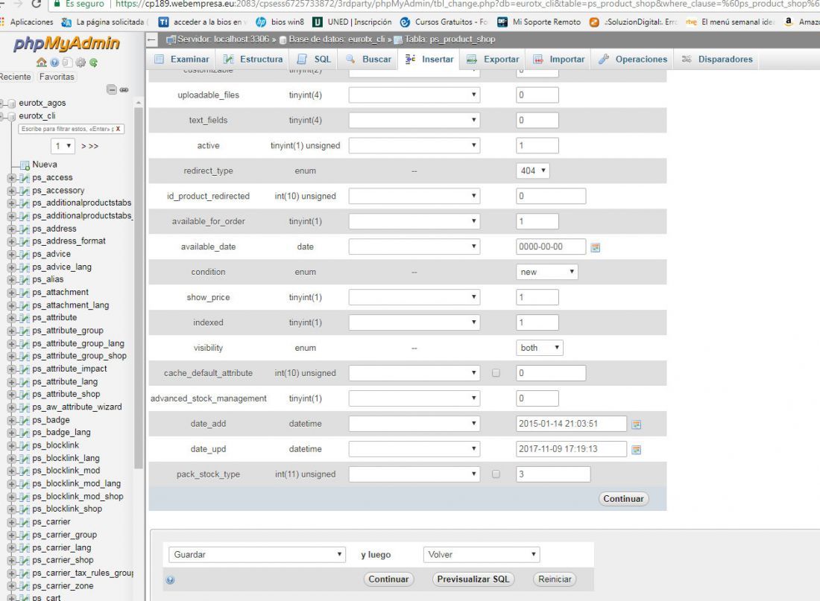Open the Buscar tab

pyautogui.click(x=369, y=60)
